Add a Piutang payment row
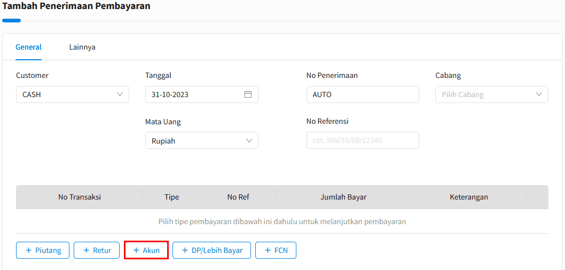565x270 pixels. (43, 250)
